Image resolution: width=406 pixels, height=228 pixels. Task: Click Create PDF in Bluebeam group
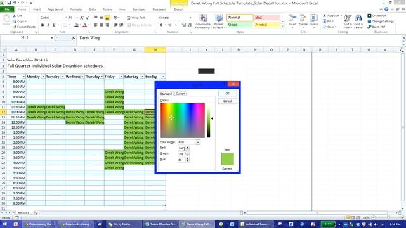[x=377, y=16]
